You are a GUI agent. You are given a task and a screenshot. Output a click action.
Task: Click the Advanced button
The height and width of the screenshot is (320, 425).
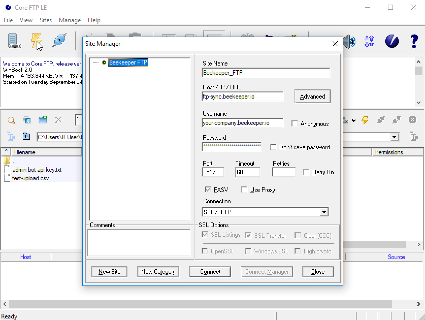point(313,96)
